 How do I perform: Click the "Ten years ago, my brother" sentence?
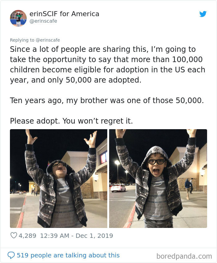(107, 101)
